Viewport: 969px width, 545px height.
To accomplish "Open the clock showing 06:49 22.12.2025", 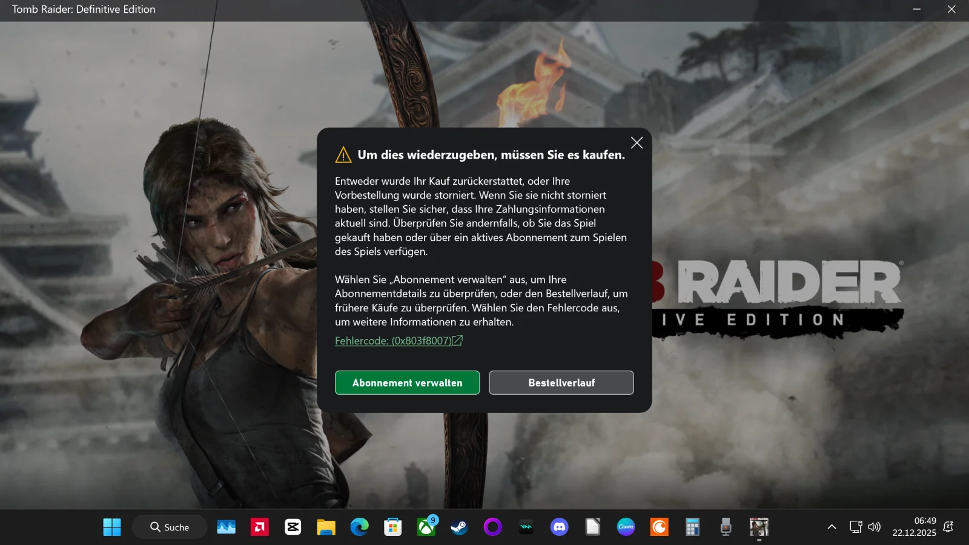I will tap(914, 527).
